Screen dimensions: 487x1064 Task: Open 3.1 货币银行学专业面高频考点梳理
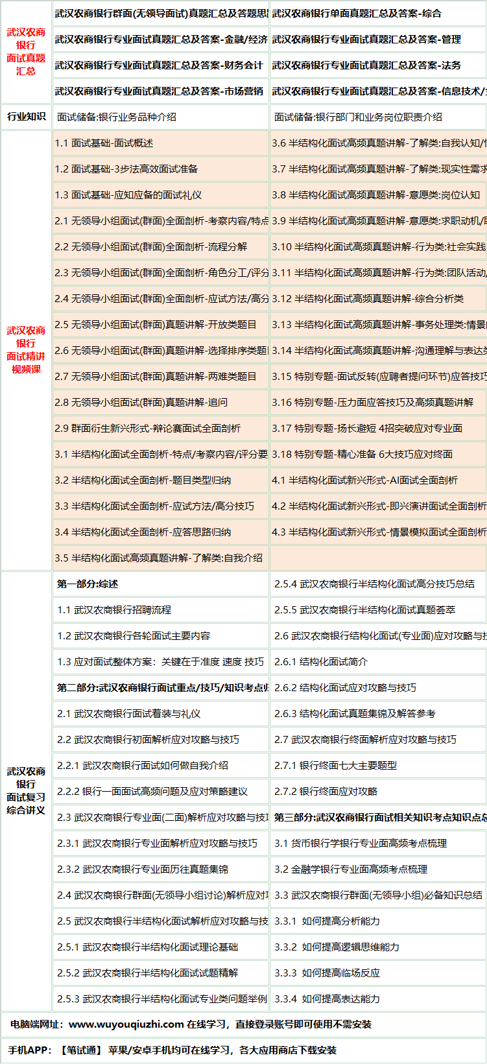(361, 844)
